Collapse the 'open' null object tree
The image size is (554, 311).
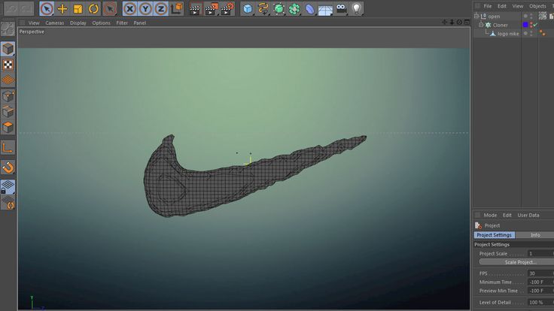click(476, 16)
